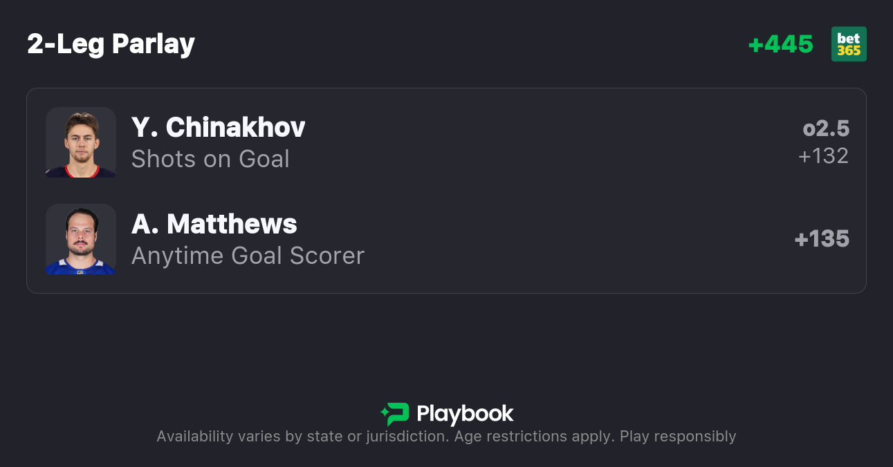Click the +132 odds for Chinakhov
Viewport: 893px width, 467px height.
823,156
